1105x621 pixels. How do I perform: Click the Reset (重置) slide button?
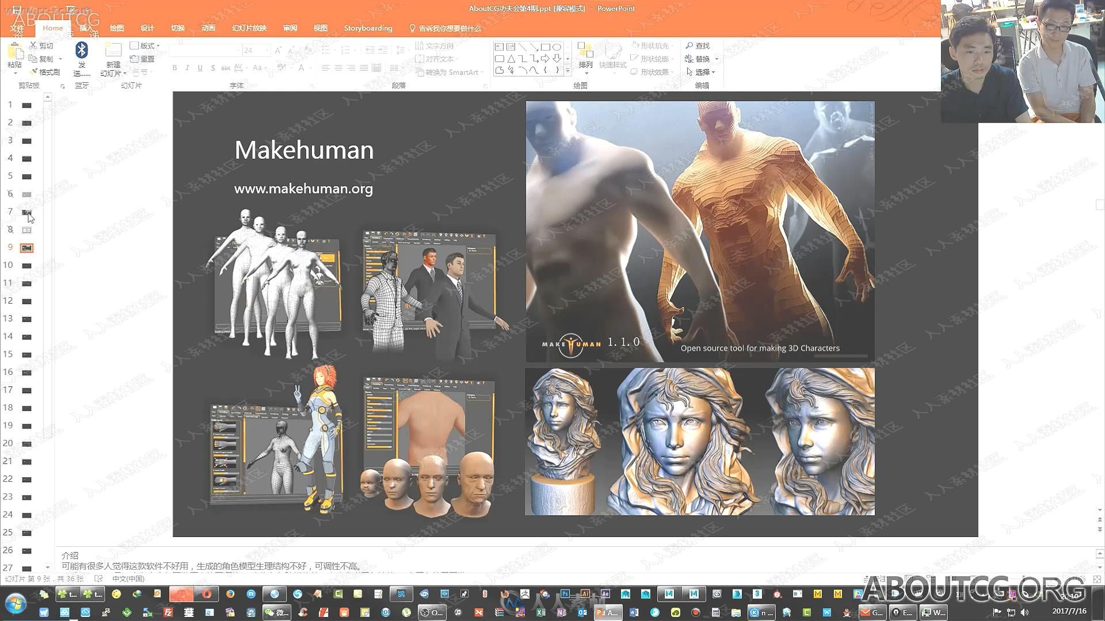click(x=142, y=59)
